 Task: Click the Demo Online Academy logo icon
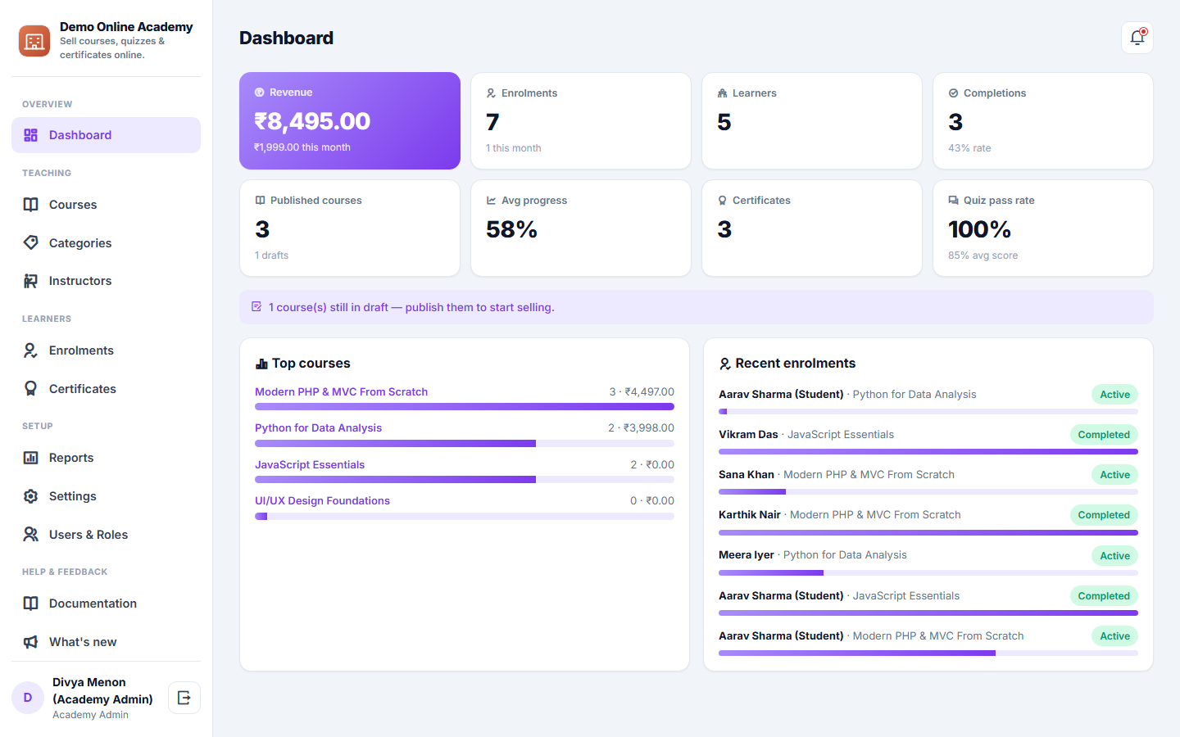point(34,41)
